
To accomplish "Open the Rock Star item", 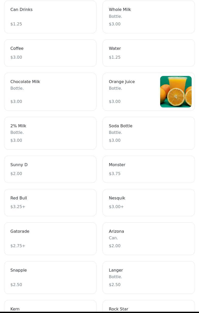I will [x=148, y=308].
